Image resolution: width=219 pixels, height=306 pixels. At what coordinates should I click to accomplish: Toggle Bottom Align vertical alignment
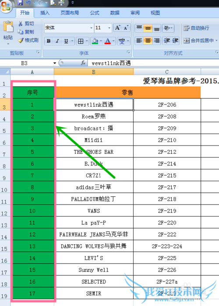tap(157, 28)
